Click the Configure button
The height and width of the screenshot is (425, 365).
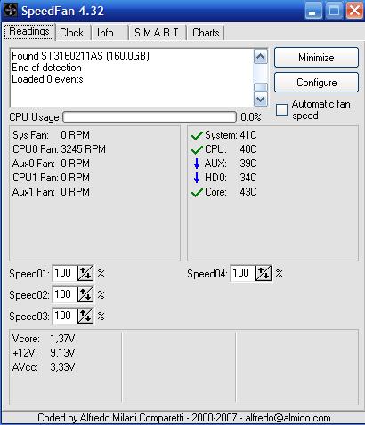point(316,83)
